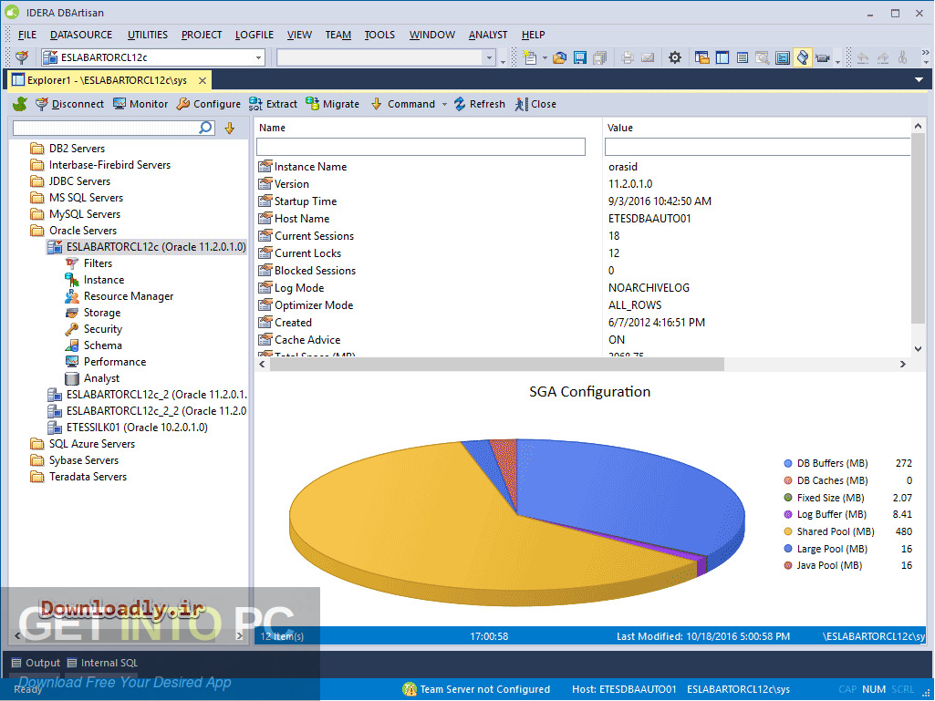Click the project window folder icon in toolbar

point(701,57)
